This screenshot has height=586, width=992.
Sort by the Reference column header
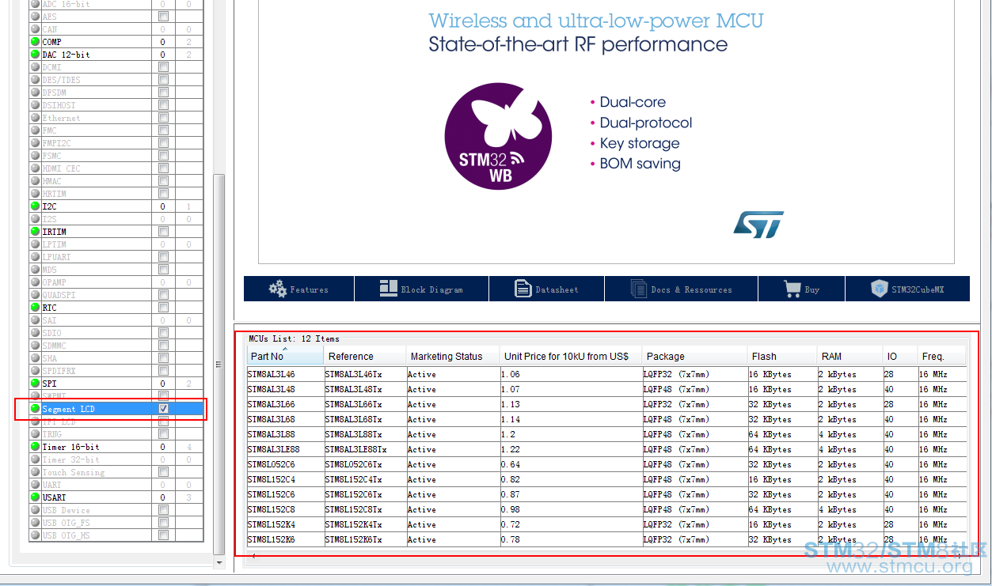pos(365,356)
